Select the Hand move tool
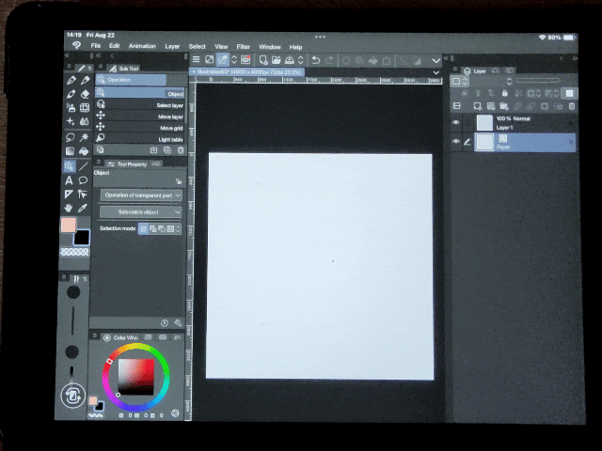This screenshot has width=602, height=451. 70,207
